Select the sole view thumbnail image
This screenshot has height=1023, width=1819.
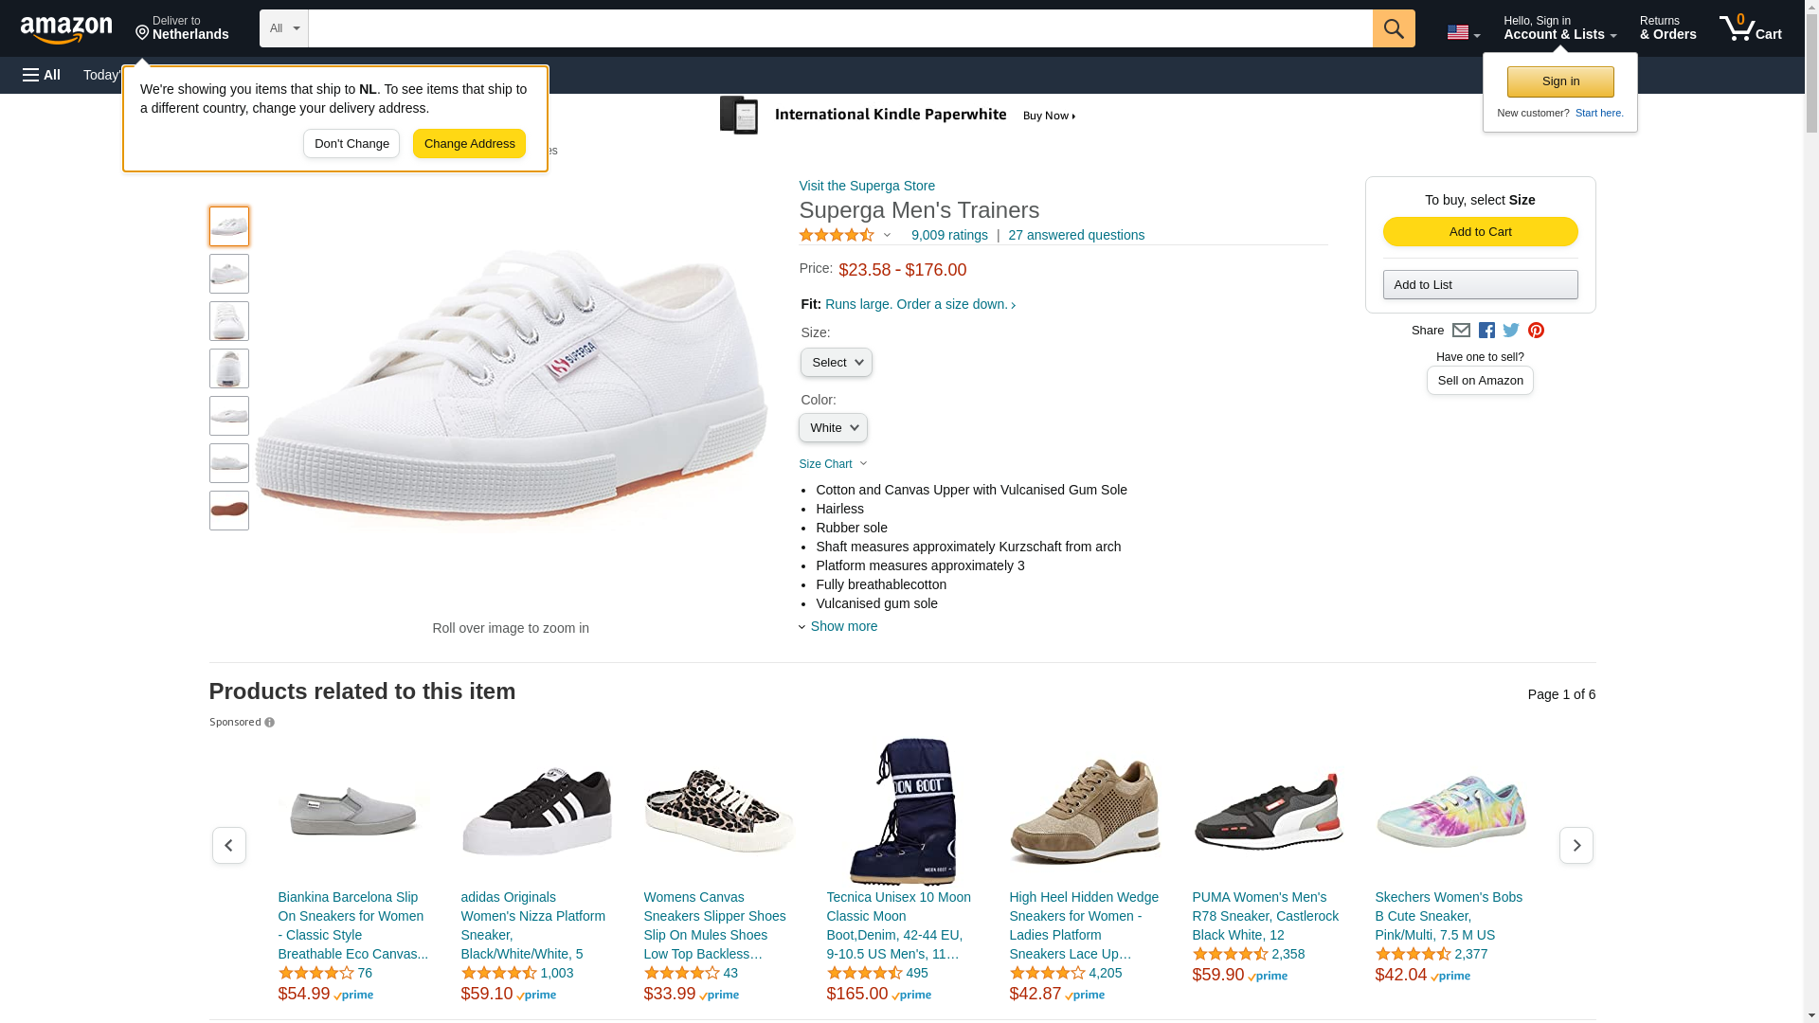tap(229, 511)
